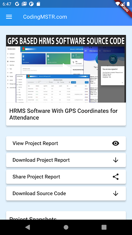This screenshot has width=132, height=235.
Task: Select the Download Project Report button
Action: [x=66, y=160]
